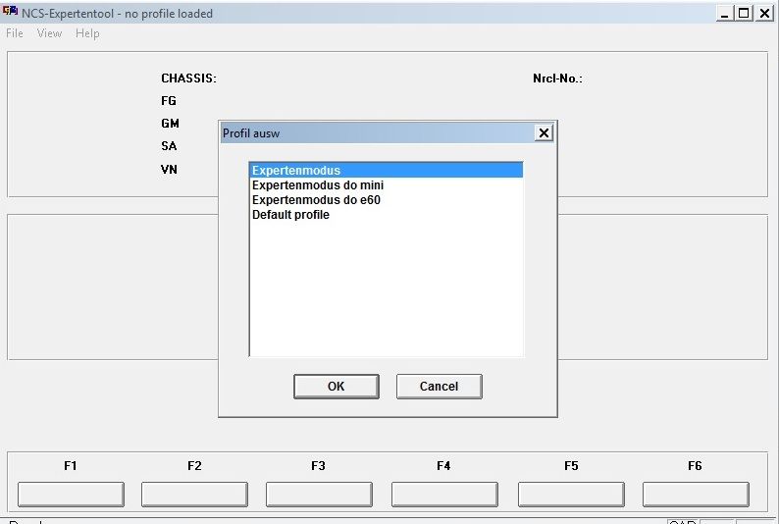Close the NCS-Expertentool main window

(764, 14)
